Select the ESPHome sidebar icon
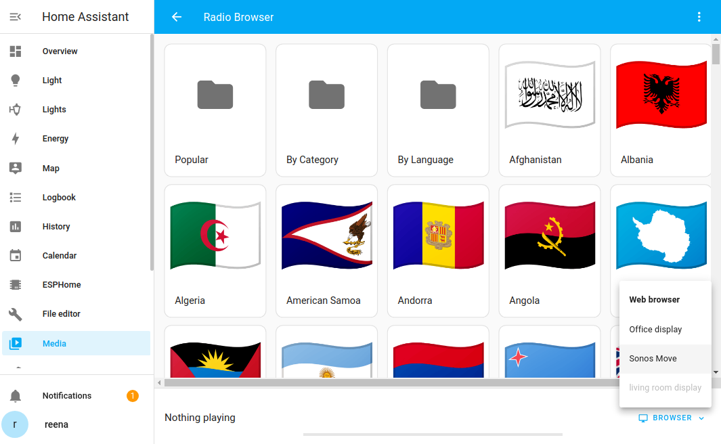Screen dimensions: 721x444 coord(15,284)
